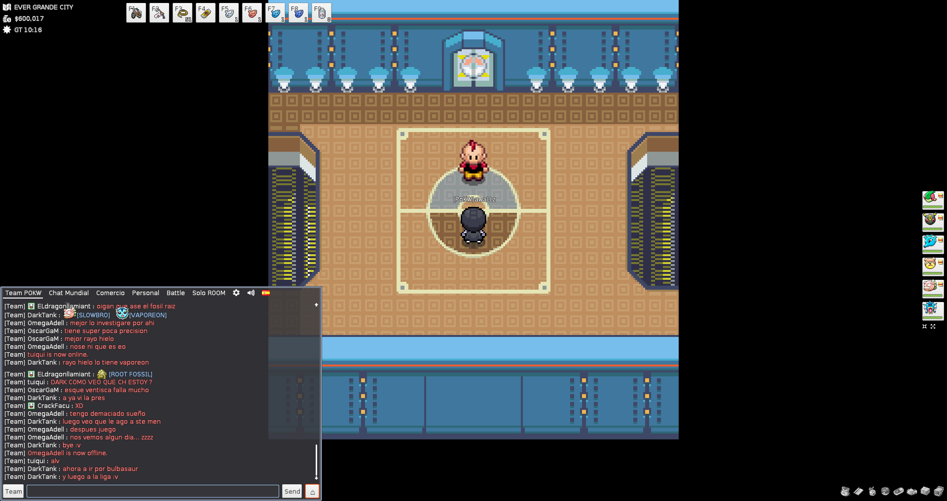Open the Poké Ball Pokédex icon
947x501 pixels.
885,491
